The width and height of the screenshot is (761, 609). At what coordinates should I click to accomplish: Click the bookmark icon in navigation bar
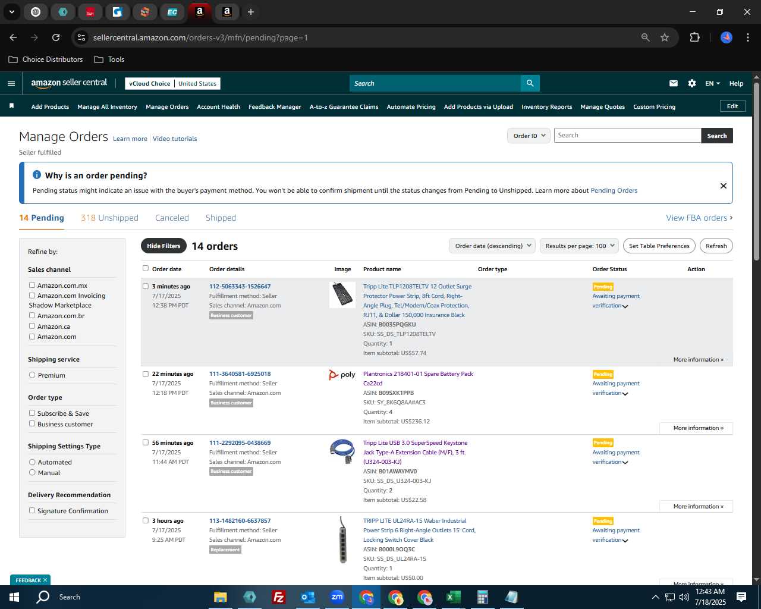click(x=11, y=106)
